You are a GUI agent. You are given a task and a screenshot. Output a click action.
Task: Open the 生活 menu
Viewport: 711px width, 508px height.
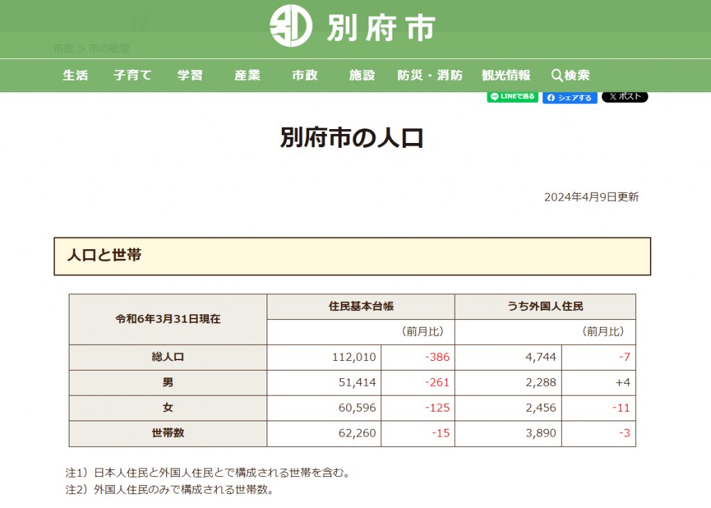tap(76, 76)
